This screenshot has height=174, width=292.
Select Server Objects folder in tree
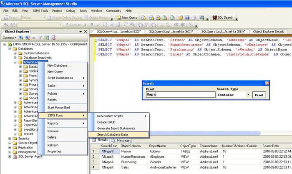[x=28, y=143]
